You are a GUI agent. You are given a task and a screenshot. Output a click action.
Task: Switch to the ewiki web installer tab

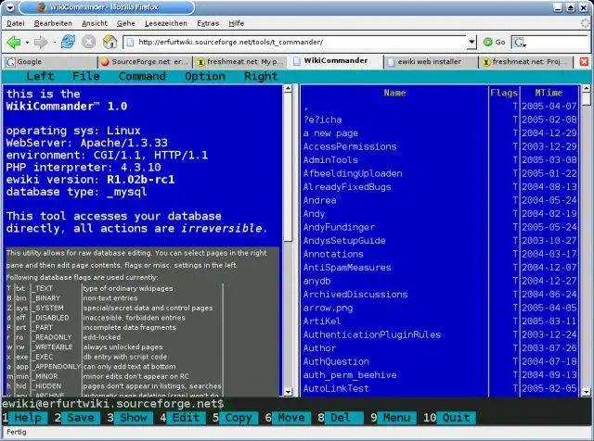432,62
